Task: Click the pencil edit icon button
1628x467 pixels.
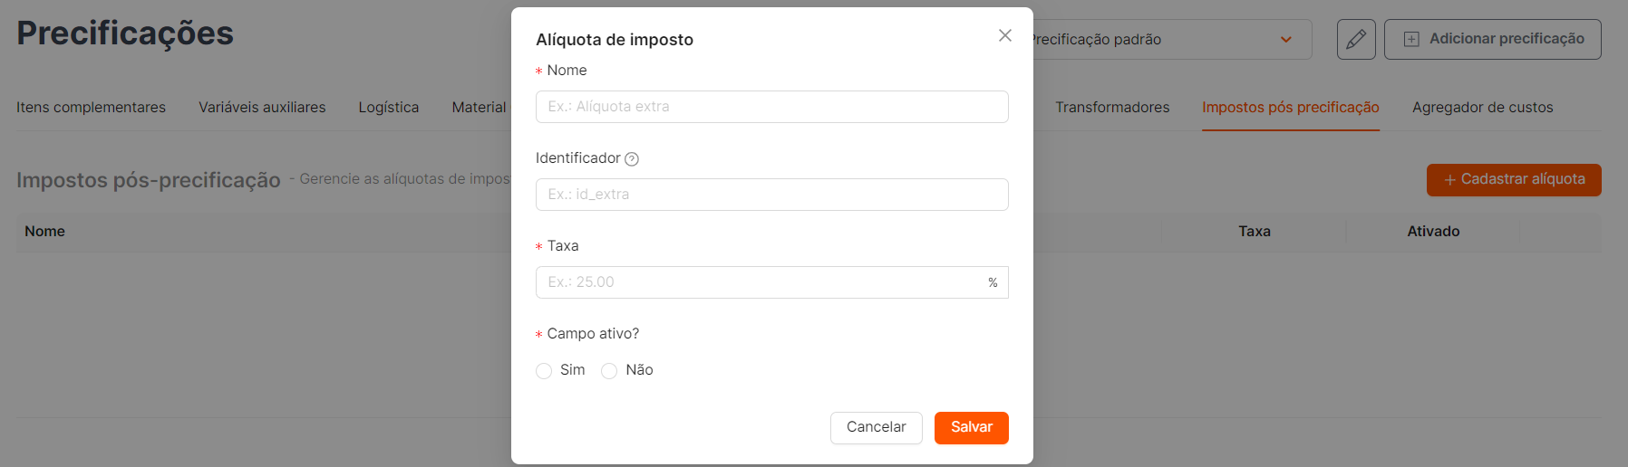Action: tap(1356, 40)
